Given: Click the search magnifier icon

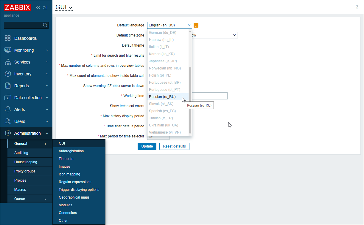Looking at the screenshot, I should 45,25.
